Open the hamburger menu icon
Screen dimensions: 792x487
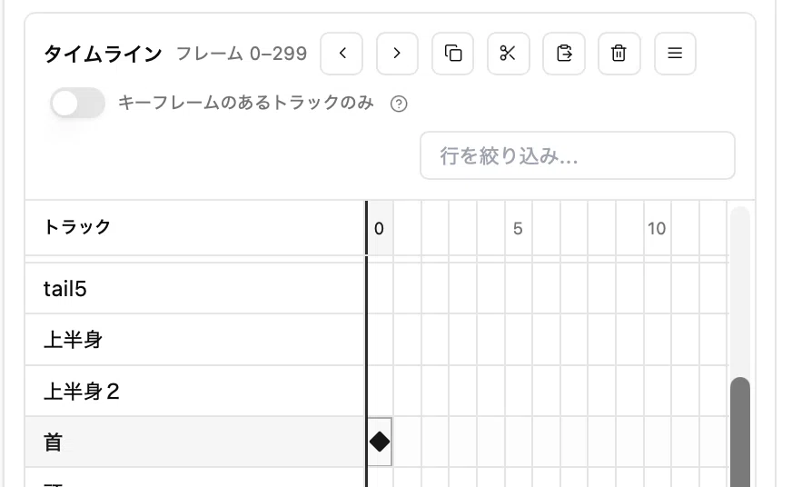(675, 54)
